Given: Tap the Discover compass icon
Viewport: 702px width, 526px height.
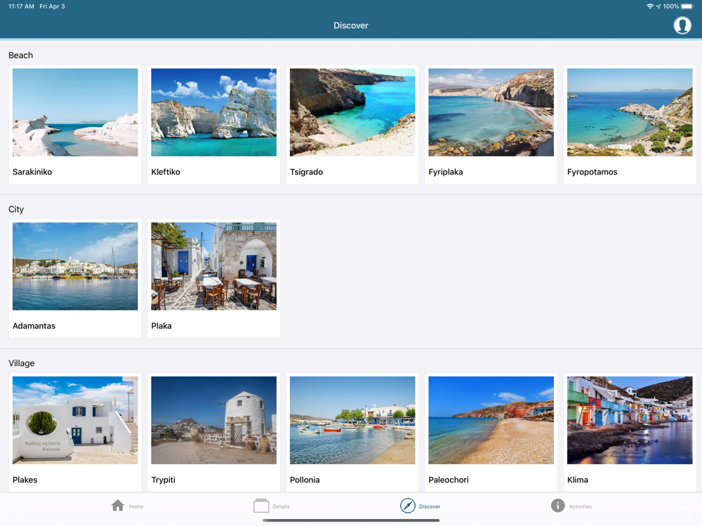Looking at the screenshot, I should [408, 506].
